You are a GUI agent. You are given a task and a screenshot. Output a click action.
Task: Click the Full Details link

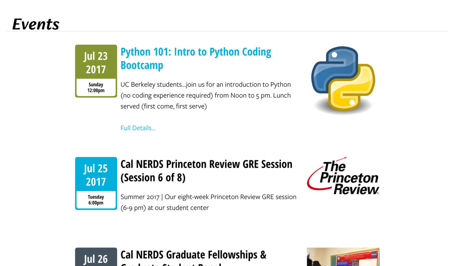coord(138,128)
